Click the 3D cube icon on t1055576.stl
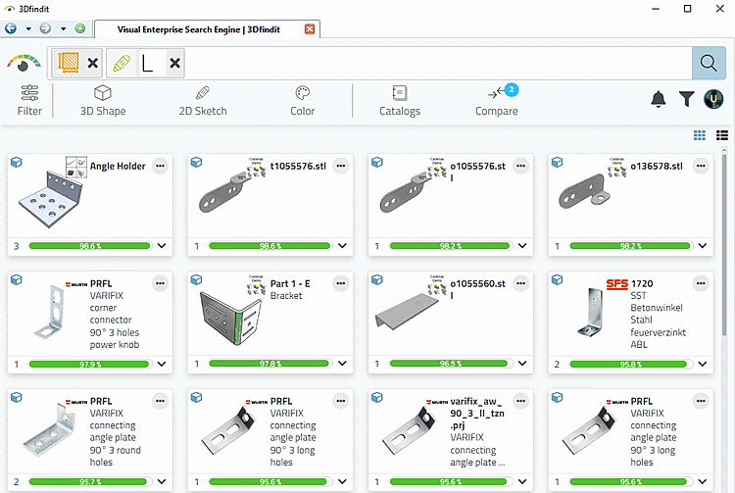The width and height of the screenshot is (735, 493). pyautogui.click(x=196, y=162)
